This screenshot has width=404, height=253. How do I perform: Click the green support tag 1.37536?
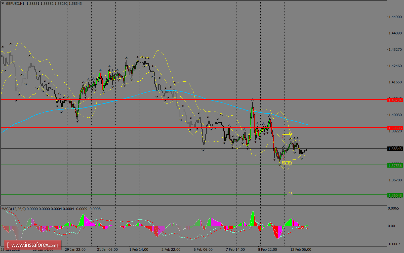(395, 165)
